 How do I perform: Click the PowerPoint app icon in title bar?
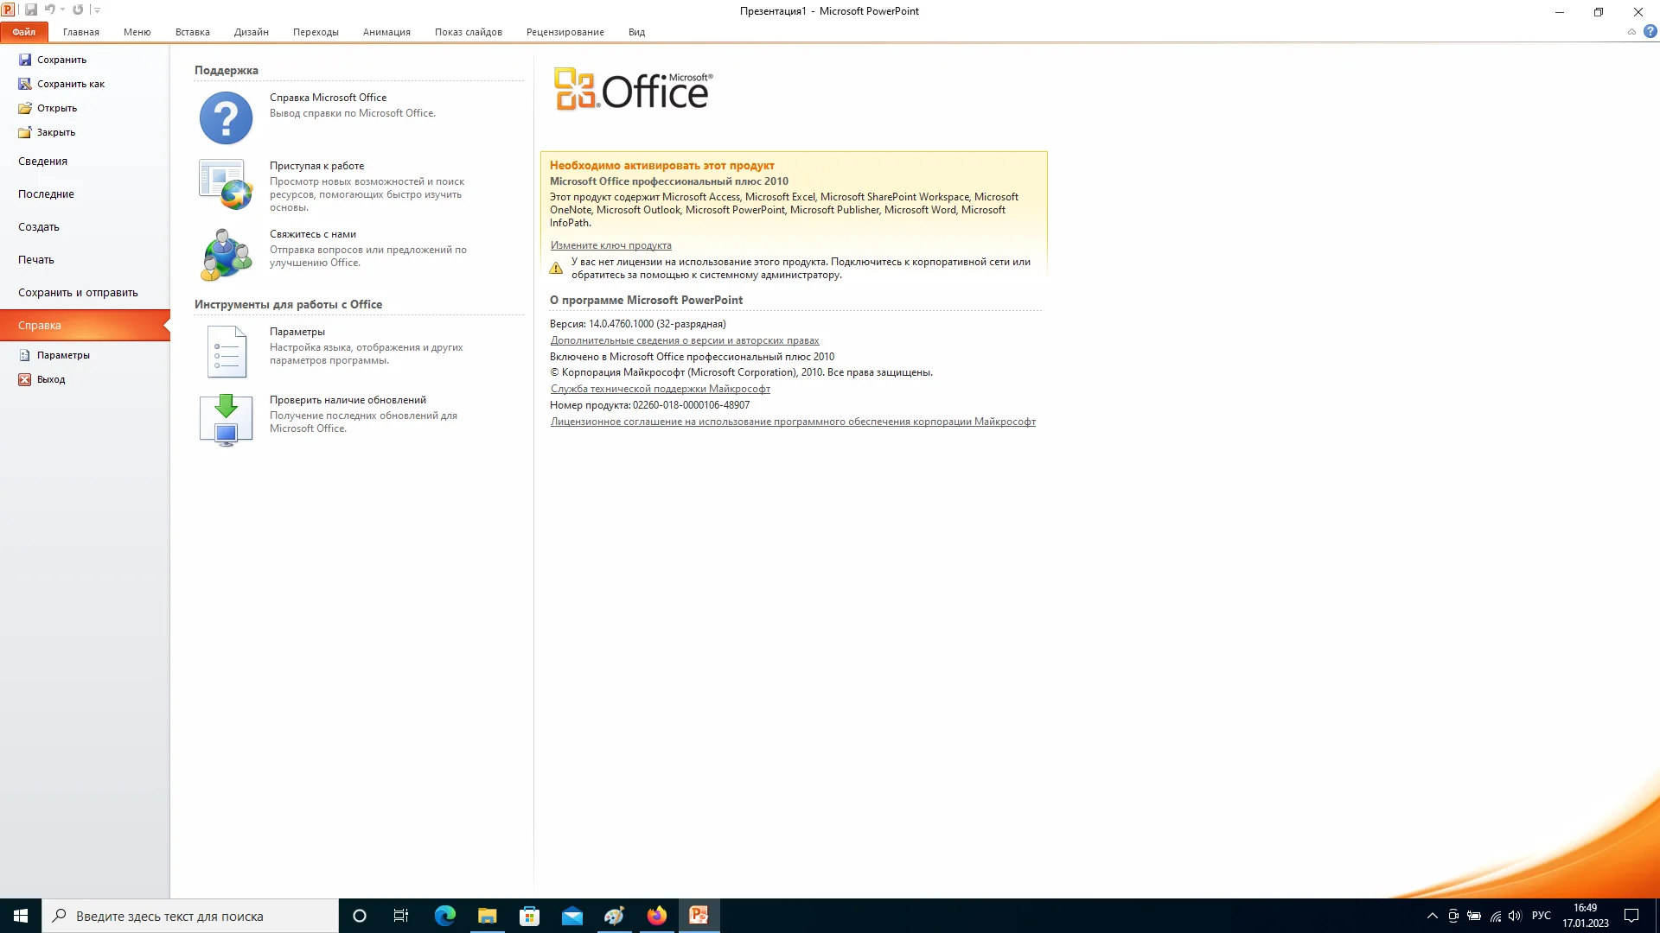click(x=8, y=10)
